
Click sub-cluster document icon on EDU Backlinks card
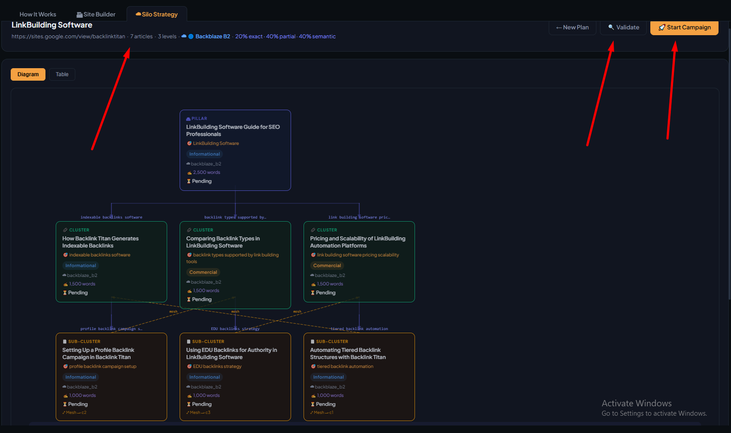click(189, 342)
